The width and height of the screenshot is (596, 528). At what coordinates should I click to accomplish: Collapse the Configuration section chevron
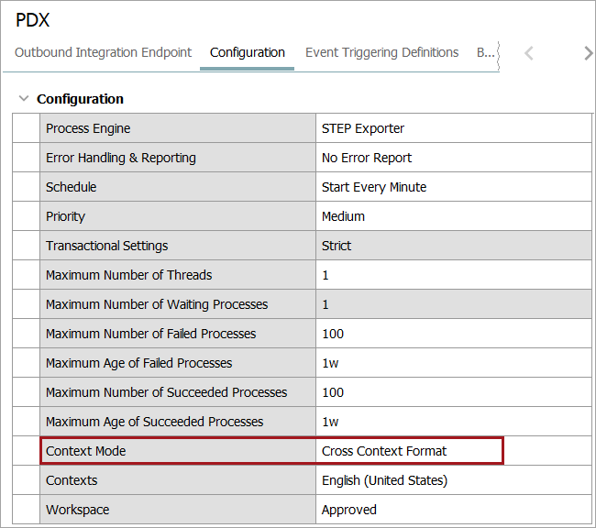(x=24, y=99)
